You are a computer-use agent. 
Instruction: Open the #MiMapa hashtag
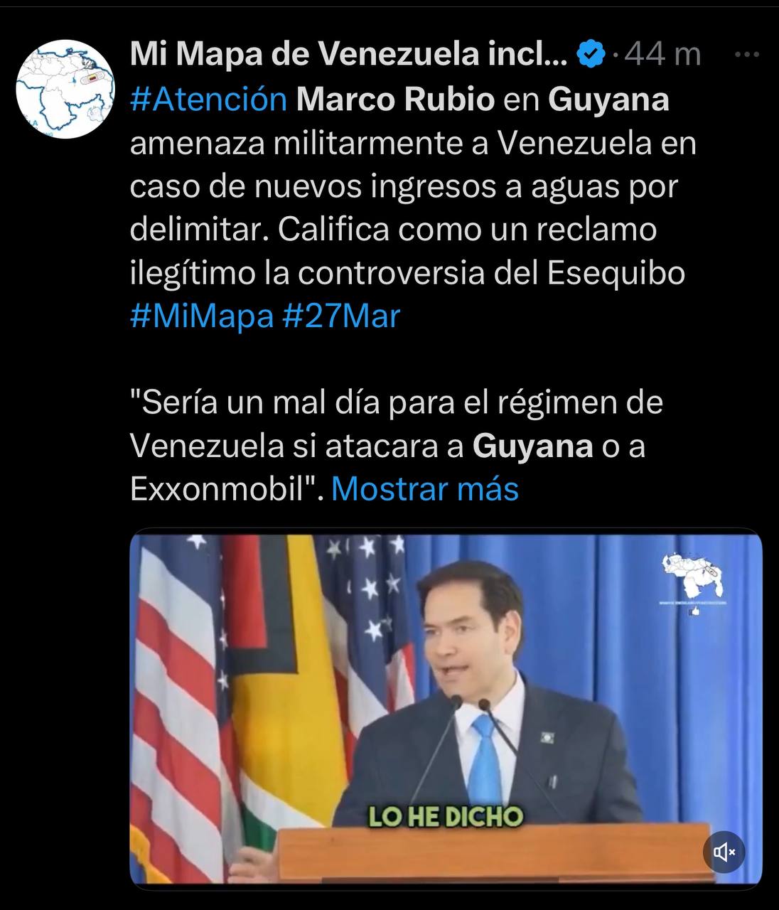pyautogui.click(x=202, y=316)
